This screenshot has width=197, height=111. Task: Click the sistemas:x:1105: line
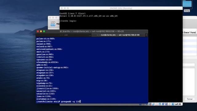[46, 99]
